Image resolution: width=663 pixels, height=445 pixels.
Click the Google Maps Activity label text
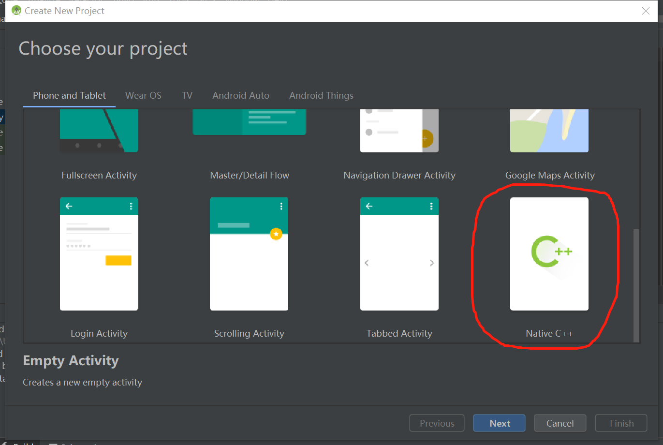tap(550, 175)
